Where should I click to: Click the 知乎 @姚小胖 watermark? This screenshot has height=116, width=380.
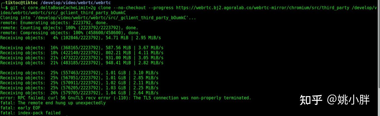[x=335, y=100]
